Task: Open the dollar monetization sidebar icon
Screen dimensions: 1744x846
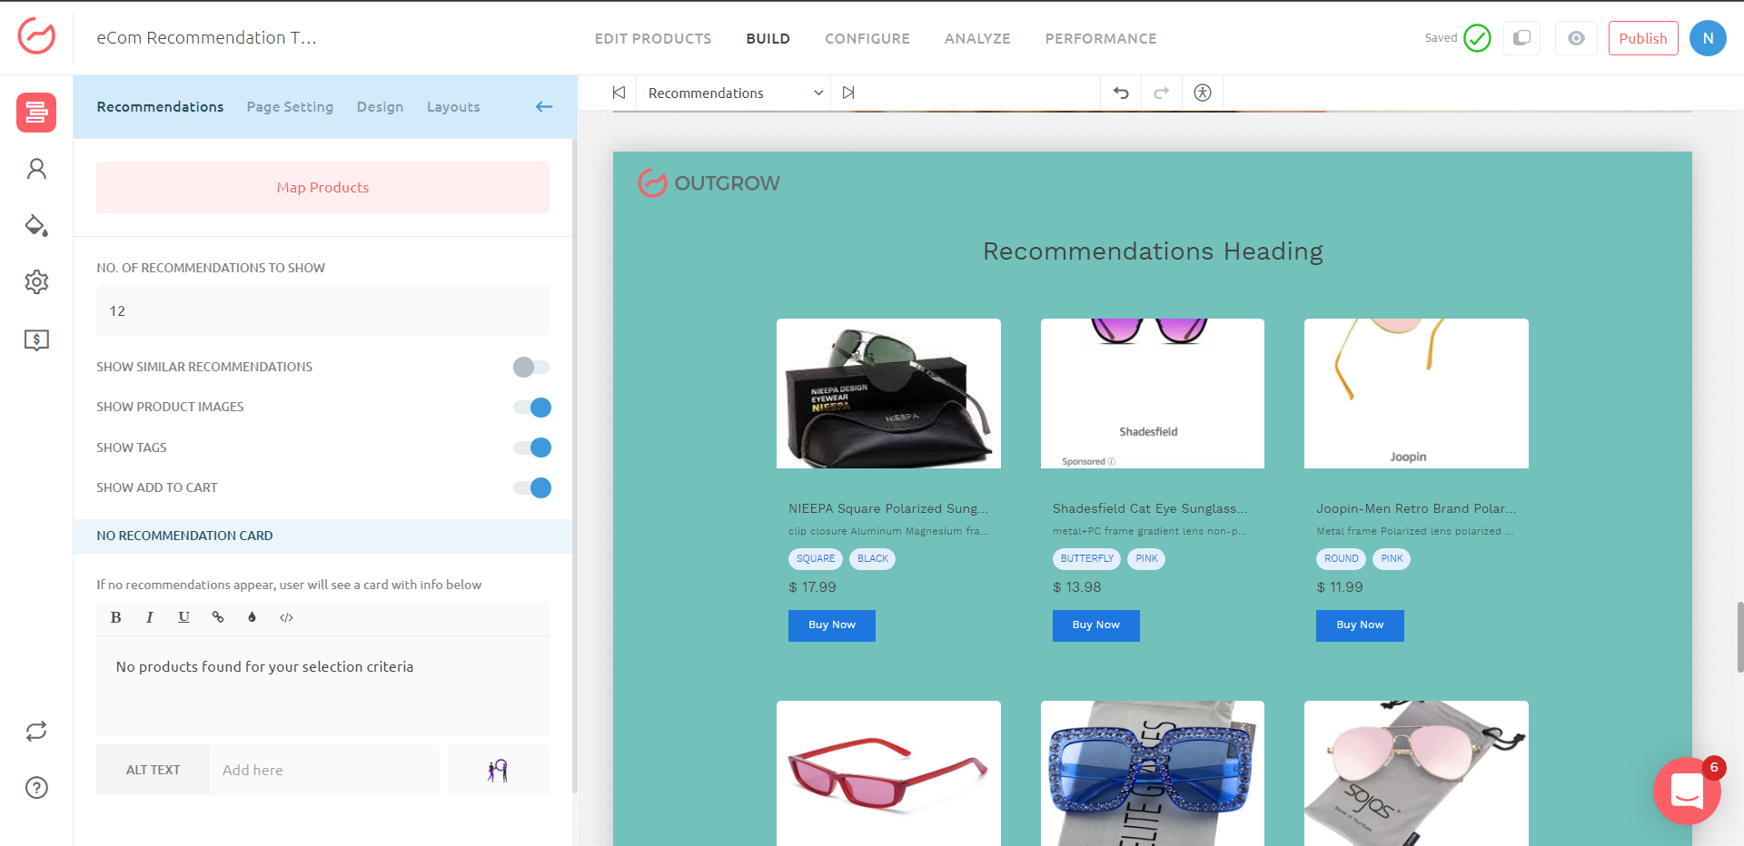Action: tap(36, 339)
